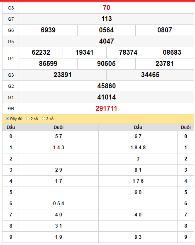195x245 pixels.
Task: Click the right "Đuôi" column header
Action: point(185,127)
